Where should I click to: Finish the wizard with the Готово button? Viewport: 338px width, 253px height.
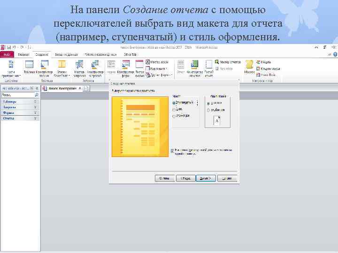point(227,179)
